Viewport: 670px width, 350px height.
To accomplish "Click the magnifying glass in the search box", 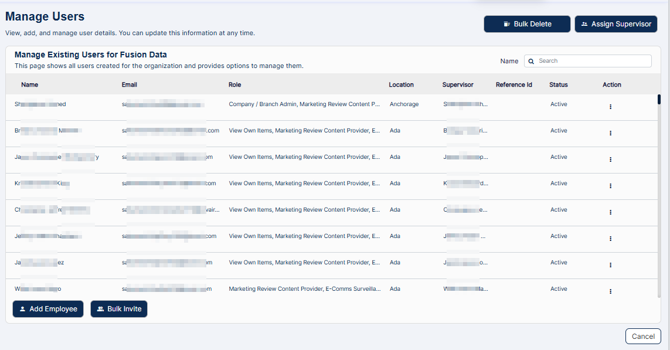I will tap(531, 61).
